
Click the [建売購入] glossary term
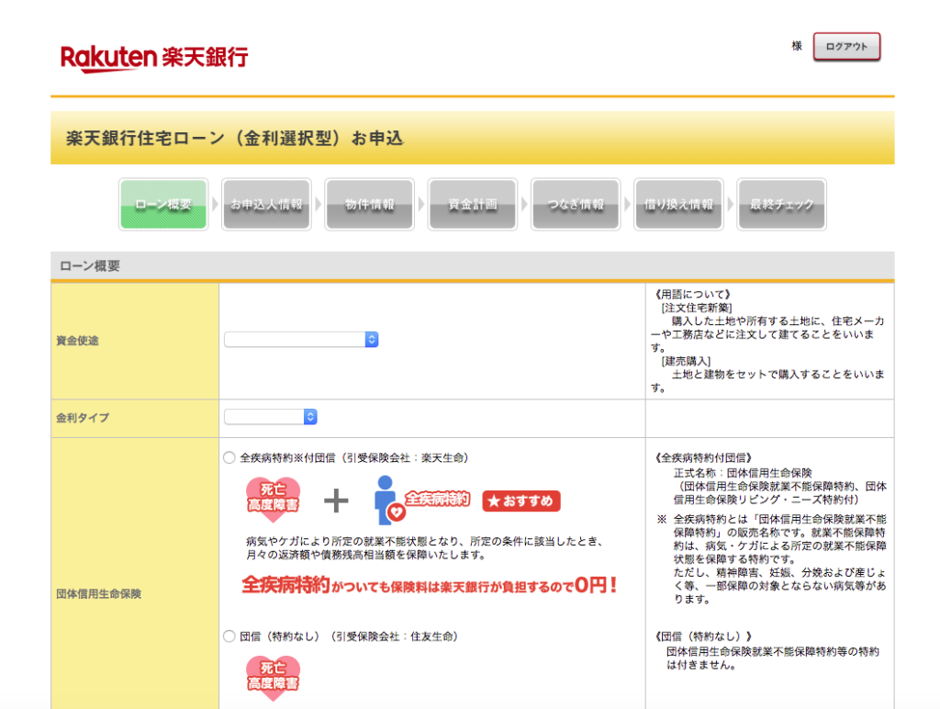686,361
